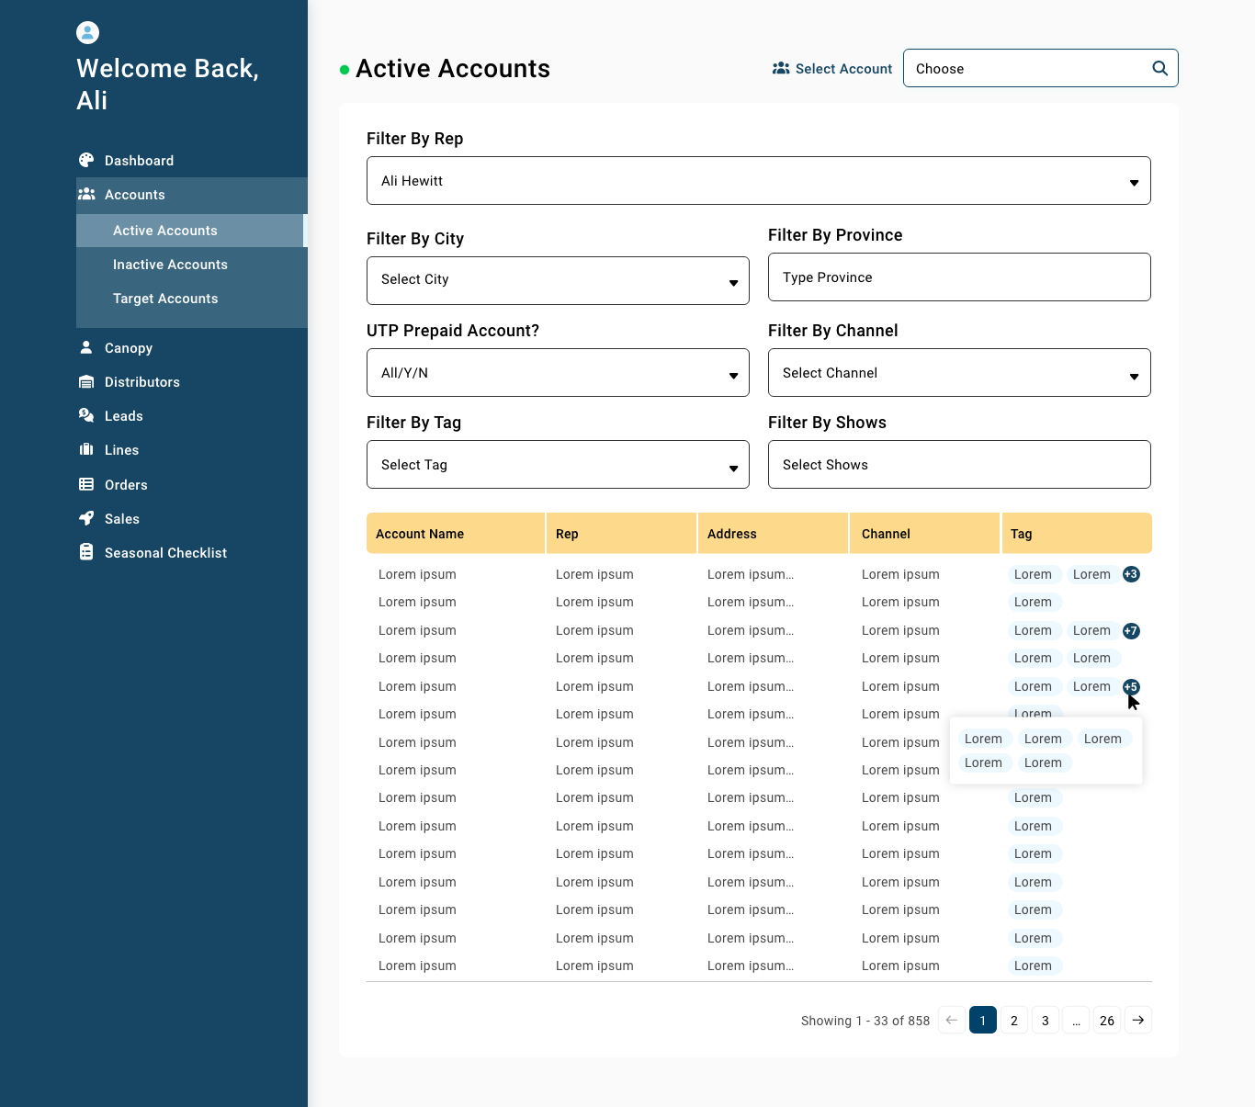Click the Select Account people icon
The width and height of the screenshot is (1255, 1107).
click(x=781, y=68)
